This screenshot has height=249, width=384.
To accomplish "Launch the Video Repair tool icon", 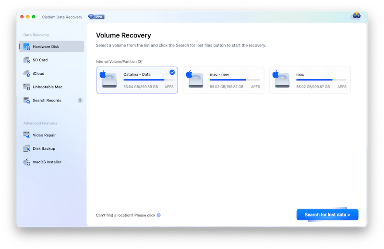I will coord(27,136).
